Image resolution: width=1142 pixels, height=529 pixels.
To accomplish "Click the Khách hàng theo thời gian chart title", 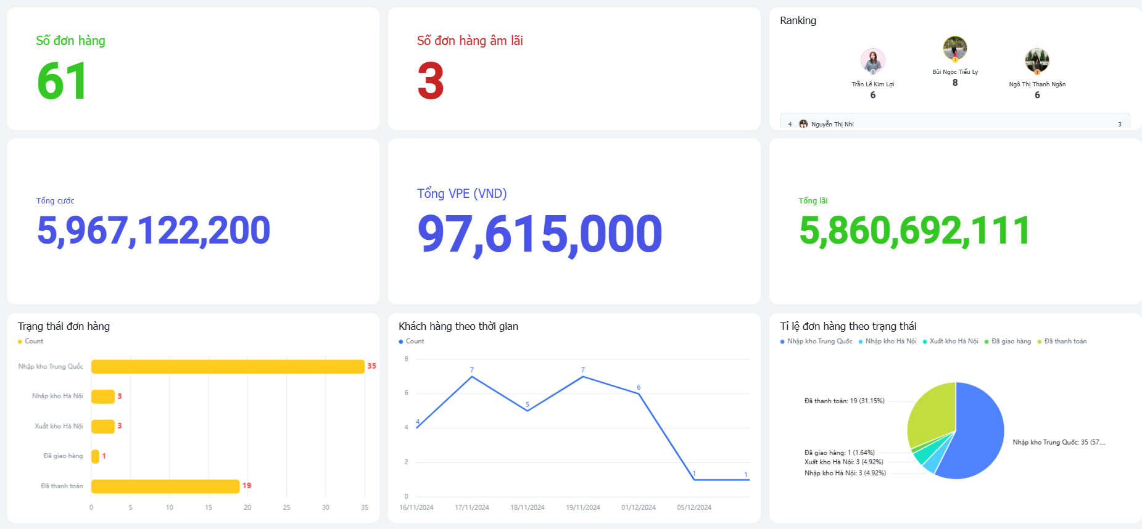I will [458, 326].
